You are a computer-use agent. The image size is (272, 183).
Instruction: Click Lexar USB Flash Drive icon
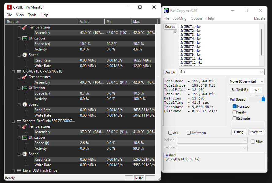pyautogui.click(x=19, y=171)
